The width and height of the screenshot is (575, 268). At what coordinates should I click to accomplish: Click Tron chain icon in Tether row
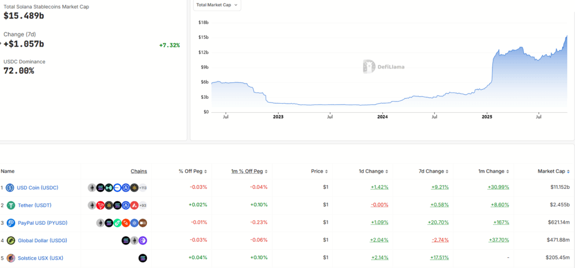[101, 205]
